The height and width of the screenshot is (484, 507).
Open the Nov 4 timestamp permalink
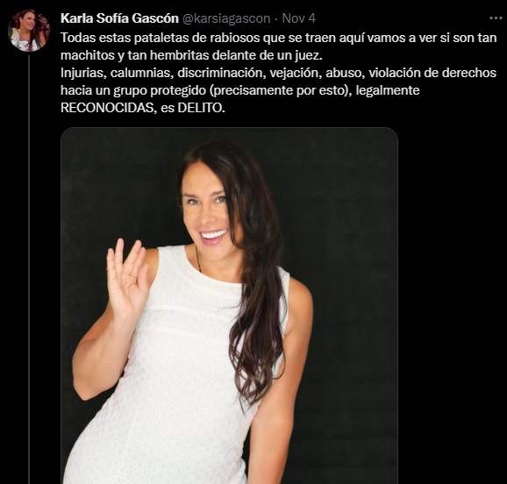pyautogui.click(x=298, y=18)
